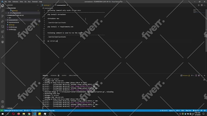The height and width of the screenshot is (116, 207).
Task: Maximize the terminal panel size
Action: tap(202, 75)
